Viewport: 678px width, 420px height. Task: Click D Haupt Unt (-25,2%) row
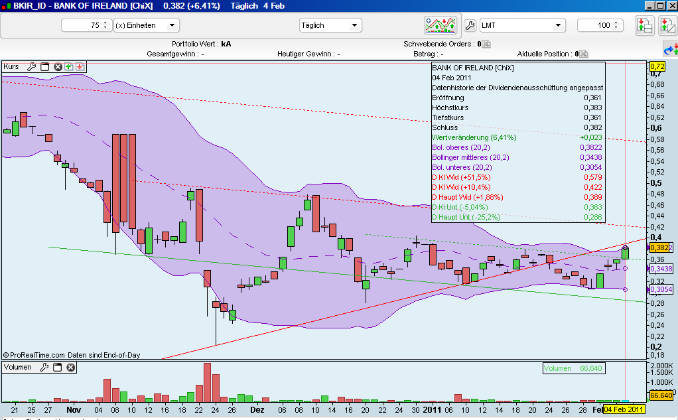pos(517,217)
